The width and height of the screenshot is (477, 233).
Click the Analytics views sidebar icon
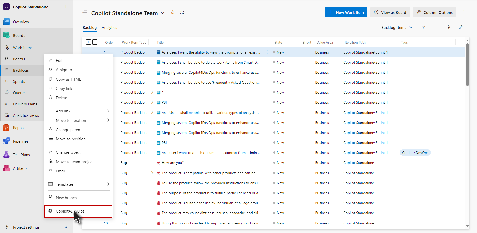click(x=7, y=115)
